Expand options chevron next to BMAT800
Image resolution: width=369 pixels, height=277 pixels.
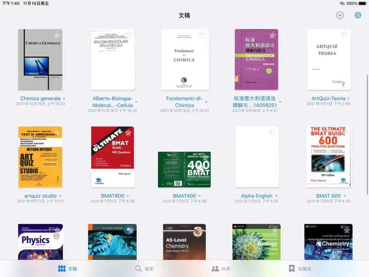pyautogui.click(x=127, y=196)
